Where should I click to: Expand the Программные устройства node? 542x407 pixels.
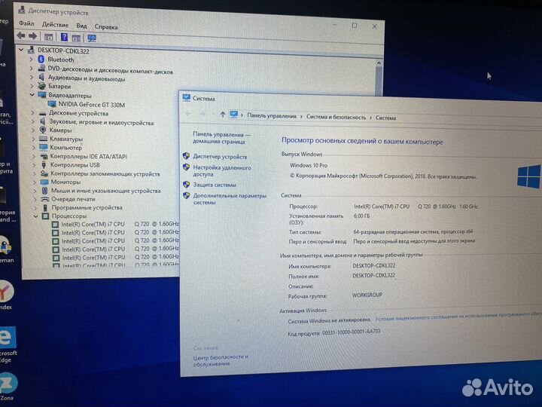click(x=35, y=208)
